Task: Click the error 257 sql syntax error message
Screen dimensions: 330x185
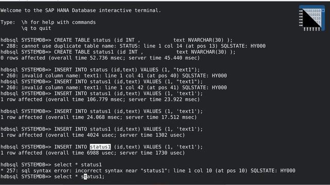Action: coord(148,171)
